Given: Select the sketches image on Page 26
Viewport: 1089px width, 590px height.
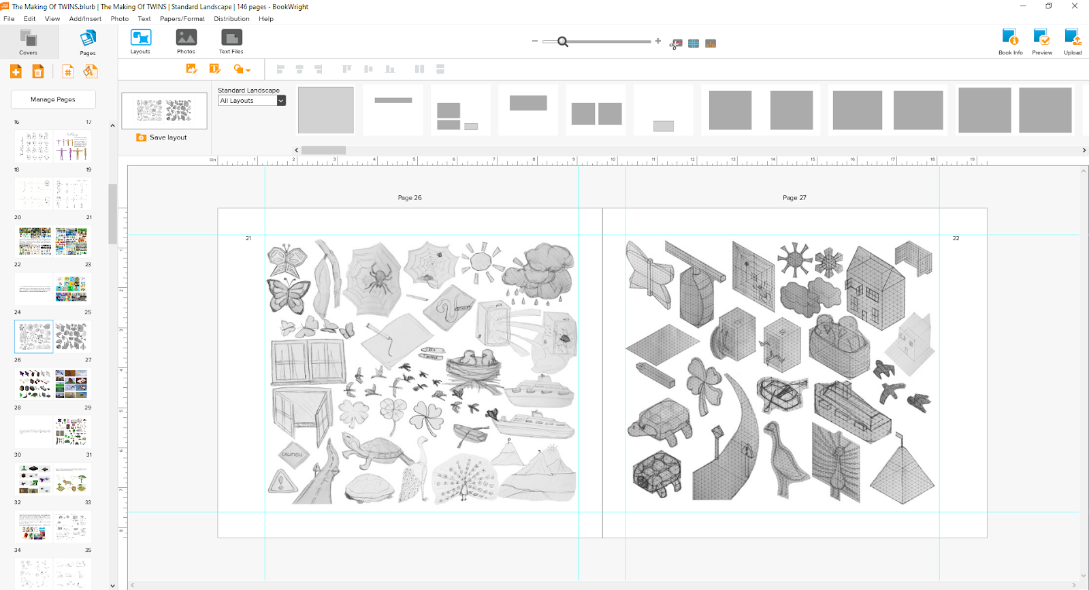Looking at the screenshot, I should point(422,372).
